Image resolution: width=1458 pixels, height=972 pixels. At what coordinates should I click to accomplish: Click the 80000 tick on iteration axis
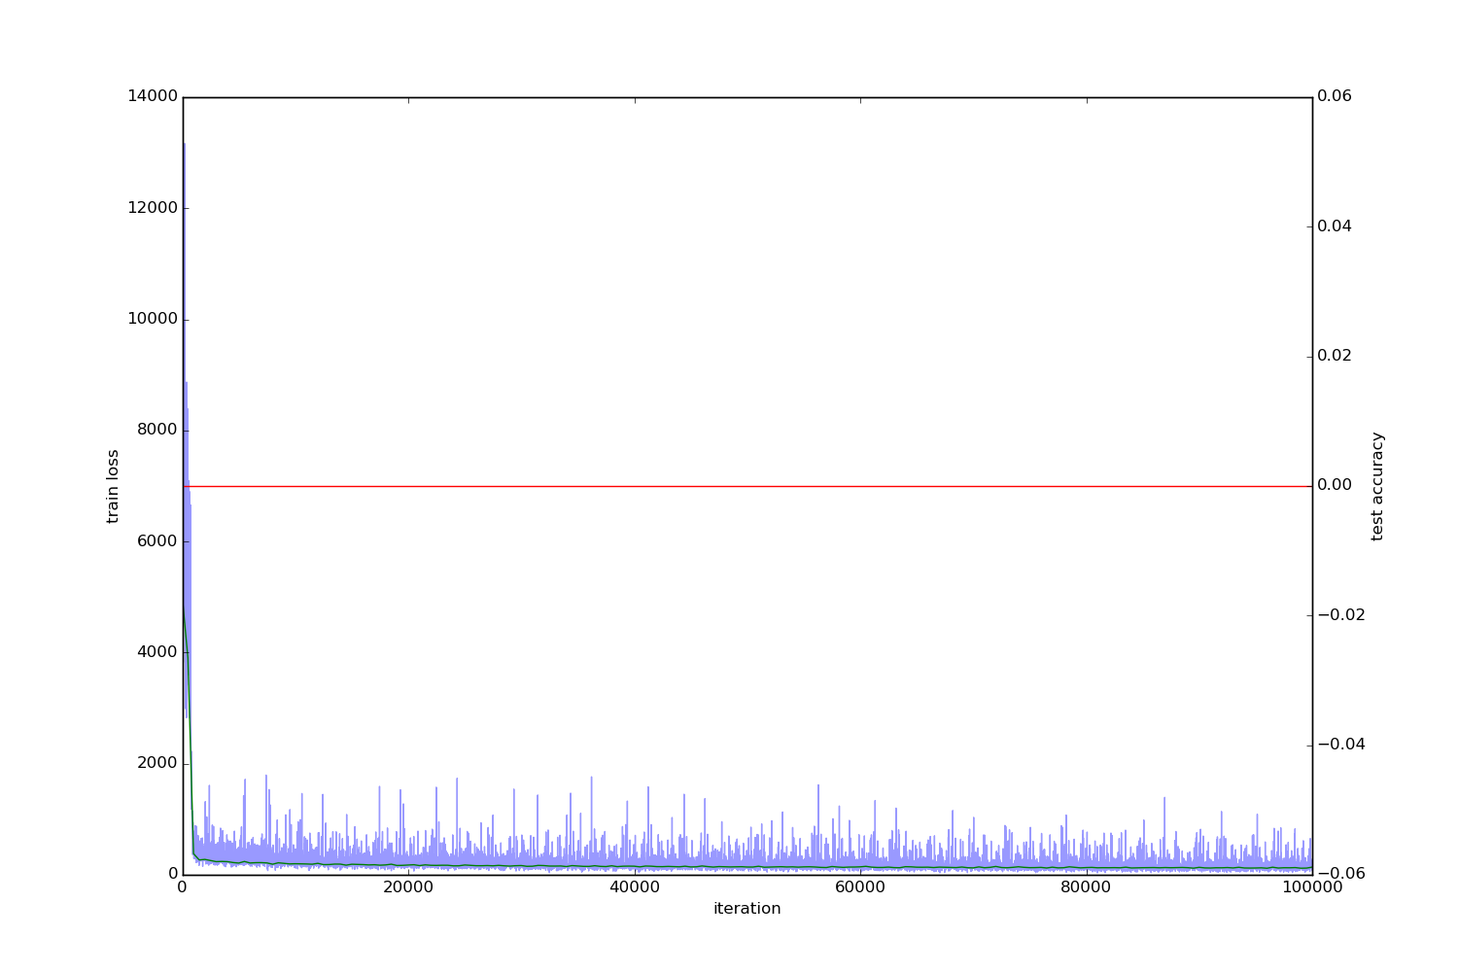point(1086,886)
